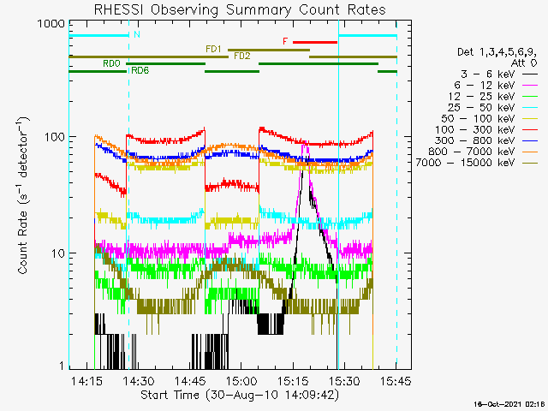Select the '800 - 7000 keV' legend label

tap(472, 152)
